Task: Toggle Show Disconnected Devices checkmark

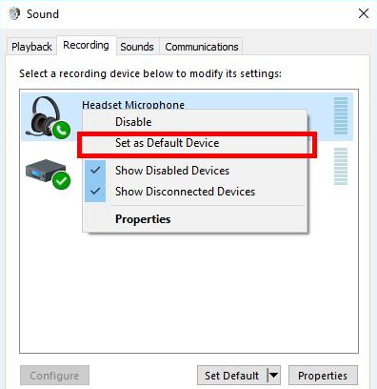Action: 95,192
